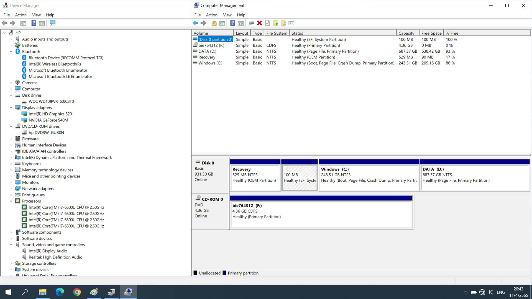Click the volume speaker tray icon
Image resolution: width=532 pixels, height=299 pixels.
490,292
